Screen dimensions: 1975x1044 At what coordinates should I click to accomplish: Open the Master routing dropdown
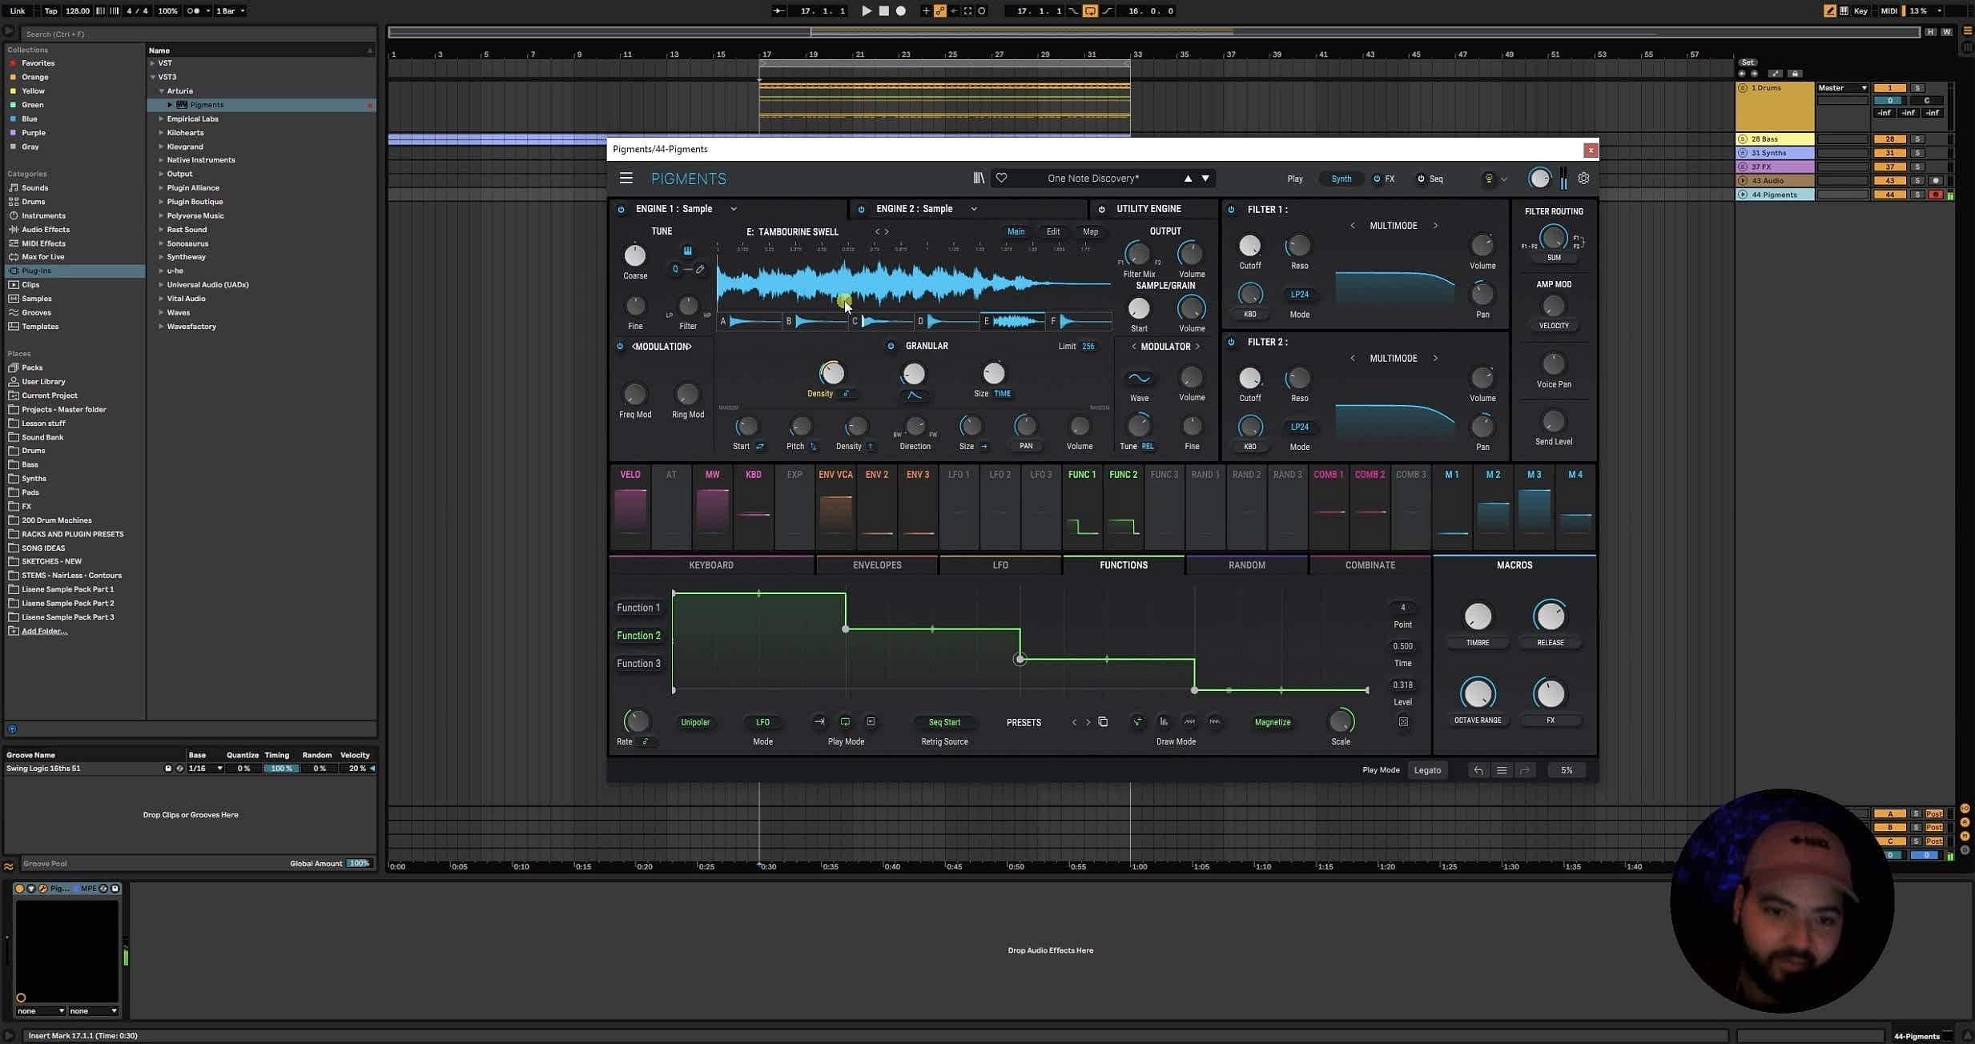1842,88
